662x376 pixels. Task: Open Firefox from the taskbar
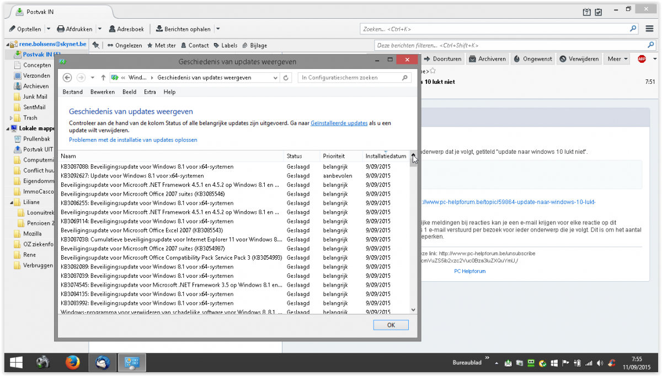(72, 362)
